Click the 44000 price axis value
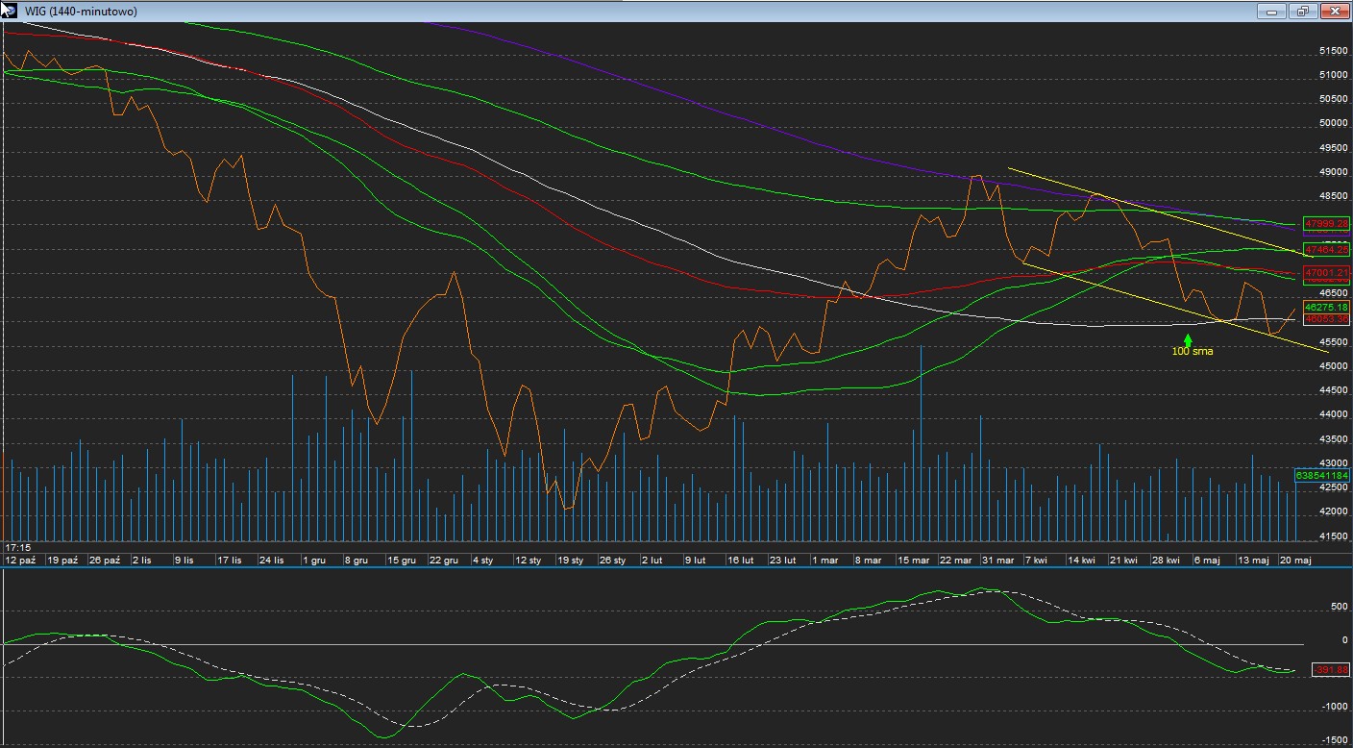The image size is (1353, 748). 1332,415
